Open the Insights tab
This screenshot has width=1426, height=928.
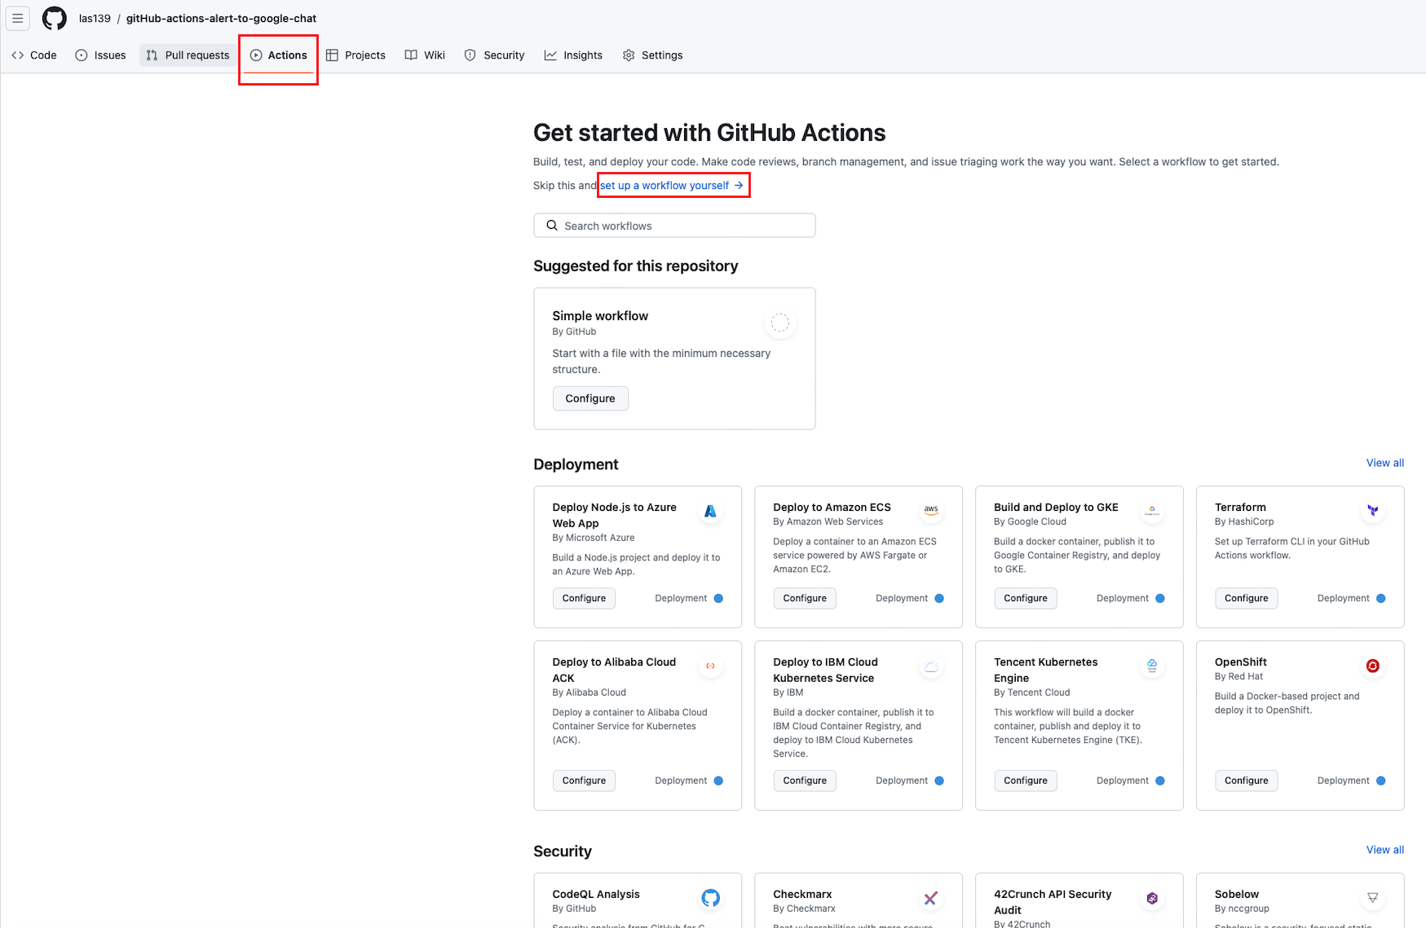tap(574, 55)
